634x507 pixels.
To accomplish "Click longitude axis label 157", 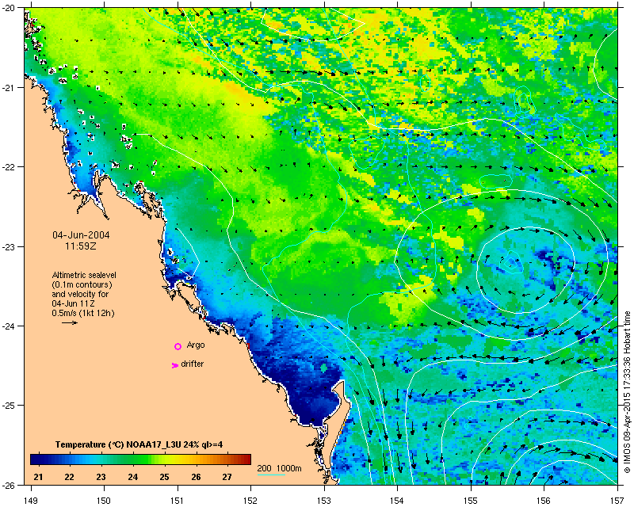I will pos(618,501).
